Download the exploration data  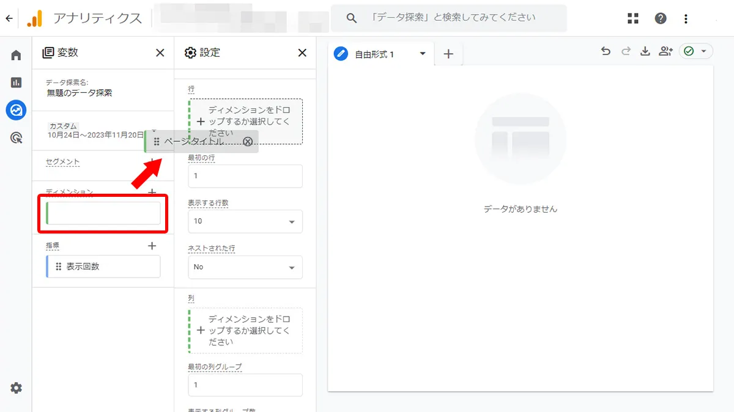pos(645,51)
